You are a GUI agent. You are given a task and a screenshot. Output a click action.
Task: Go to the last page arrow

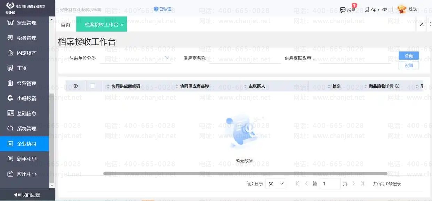coord(363,184)
